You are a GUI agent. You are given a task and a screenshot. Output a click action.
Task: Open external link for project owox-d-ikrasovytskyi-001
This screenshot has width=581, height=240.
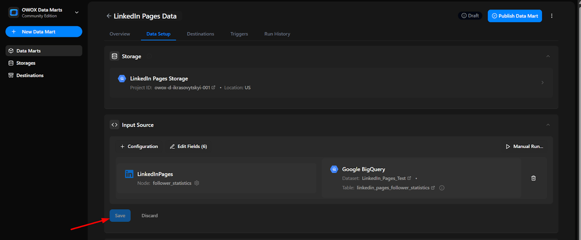point(214,88)
